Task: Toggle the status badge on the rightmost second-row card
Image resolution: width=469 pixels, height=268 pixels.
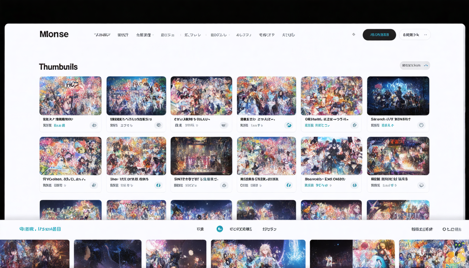Action: pos(421,185)
